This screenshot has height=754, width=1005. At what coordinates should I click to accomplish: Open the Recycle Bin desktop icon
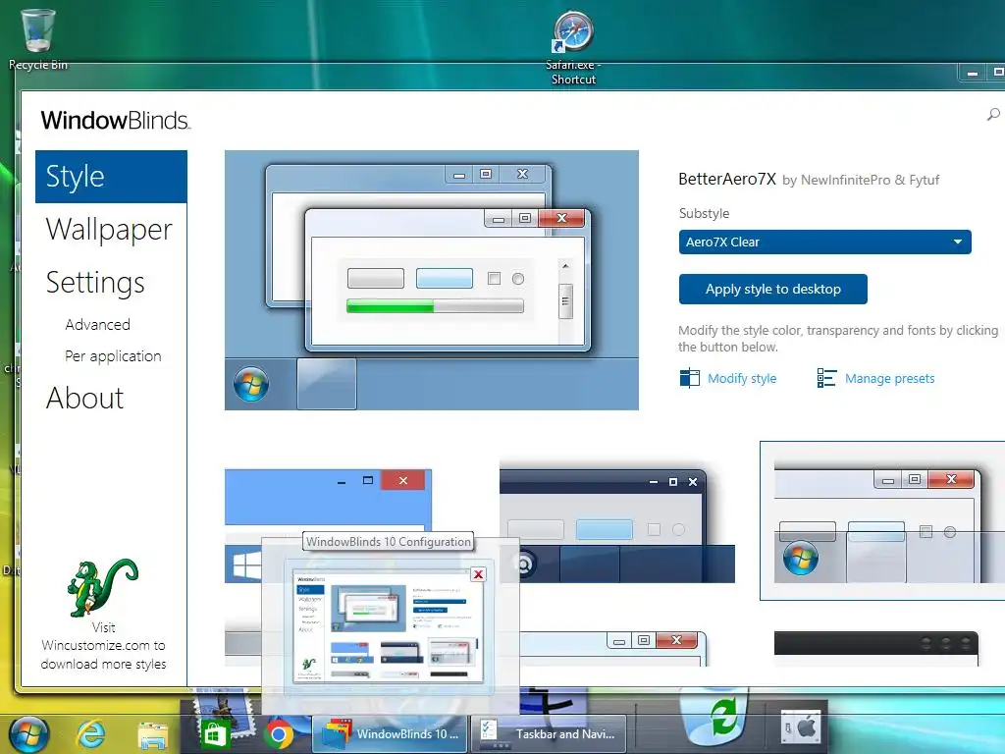pyautogui.click(x=38, y=38)
